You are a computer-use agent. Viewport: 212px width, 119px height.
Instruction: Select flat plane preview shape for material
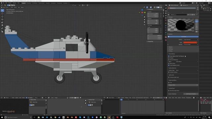point(197,20)
